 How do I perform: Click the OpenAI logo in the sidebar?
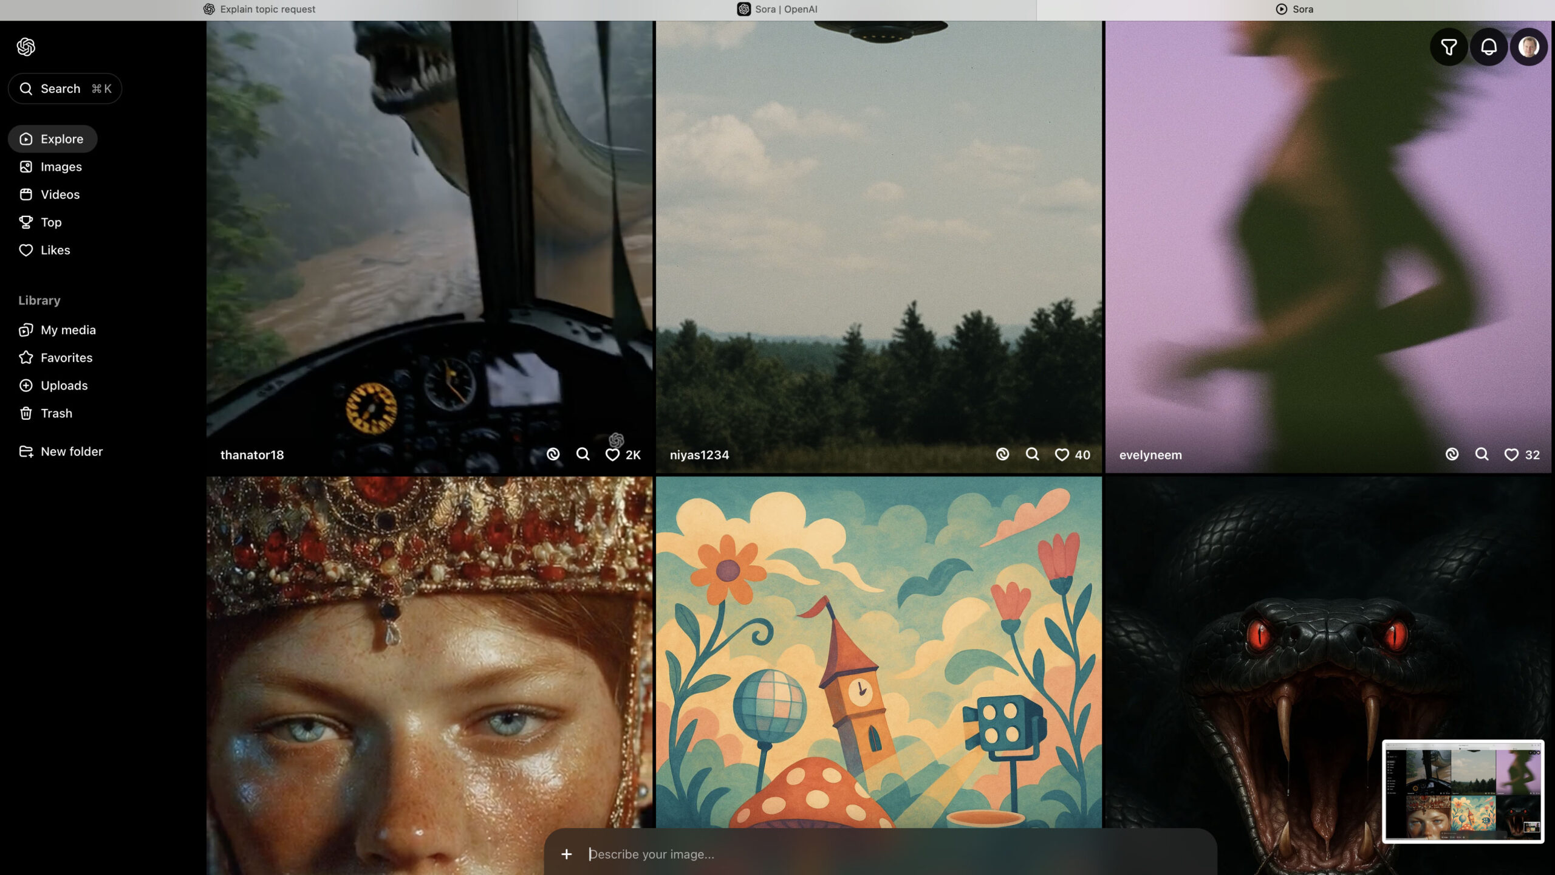[x=26, y=47]
